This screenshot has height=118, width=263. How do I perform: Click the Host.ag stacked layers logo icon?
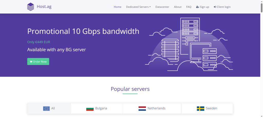point(31,7)
